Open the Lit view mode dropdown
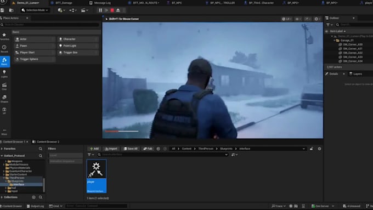The height and width of the screenshot is (210, 373). (287, 19)
